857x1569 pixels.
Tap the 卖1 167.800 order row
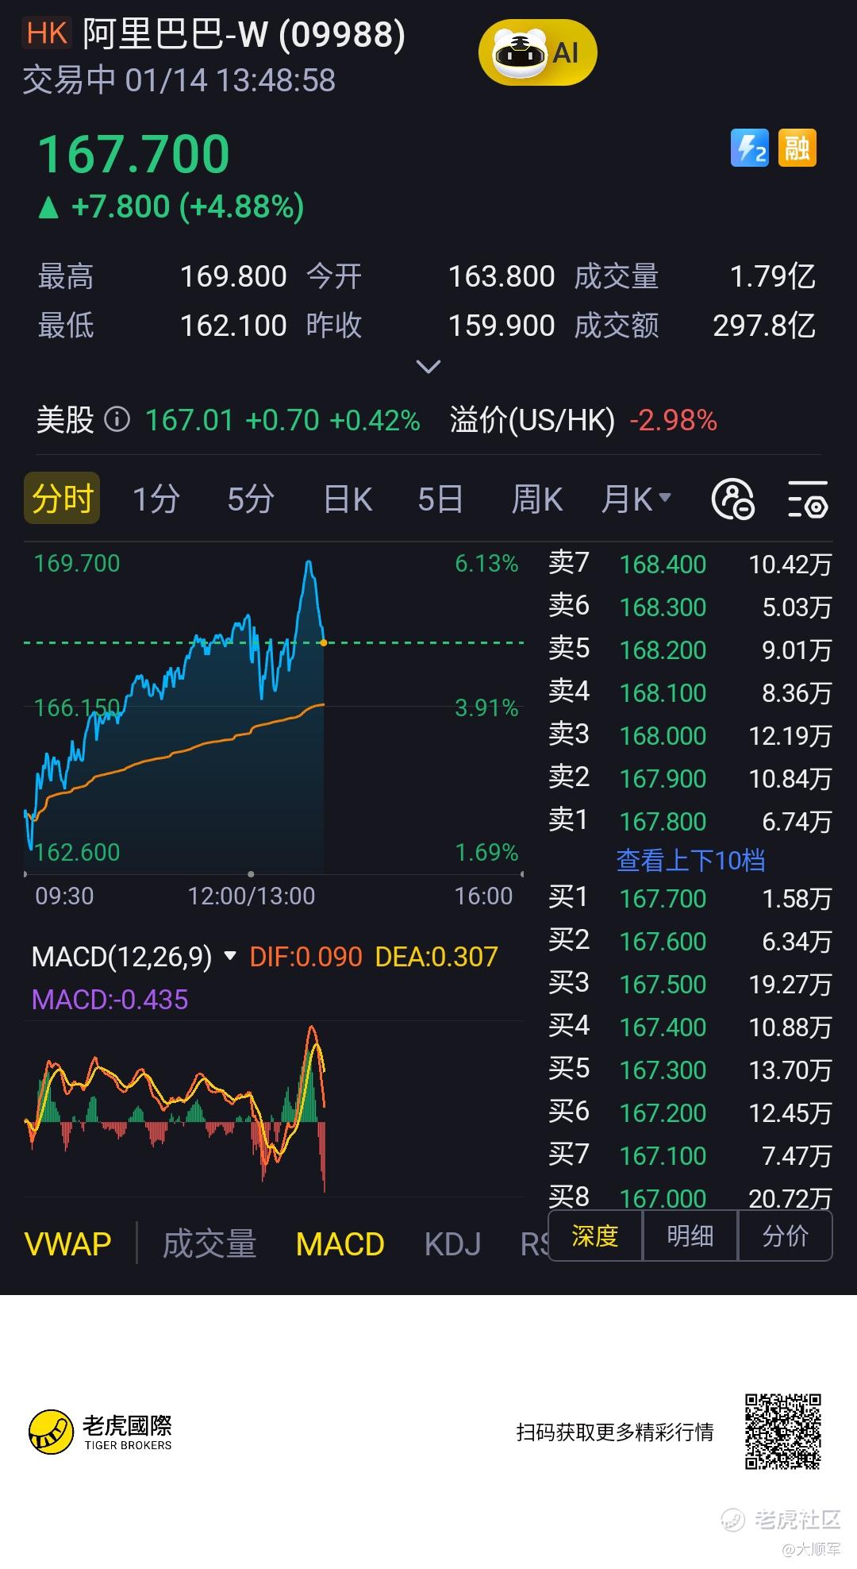click(x=690, y=821)
